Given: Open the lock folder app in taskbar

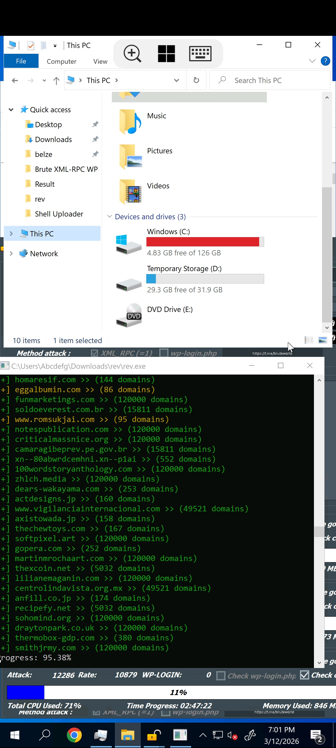Looking at the screenshot, I should point(154,735).
